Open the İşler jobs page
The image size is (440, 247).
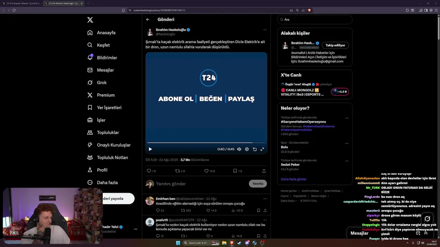[96, 120]
